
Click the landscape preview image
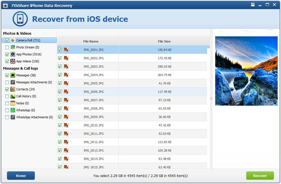[246, 71]
